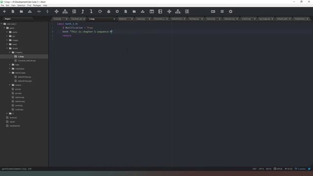Select the active 1_0.rpy editor tab
The height and width of the screenshot is (176, 313).
(101, 19)
